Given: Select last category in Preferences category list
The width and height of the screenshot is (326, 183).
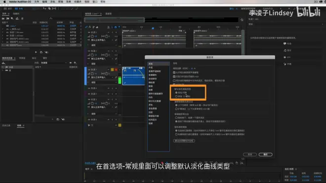Looking at the screenshot, I should click(151, 123).
